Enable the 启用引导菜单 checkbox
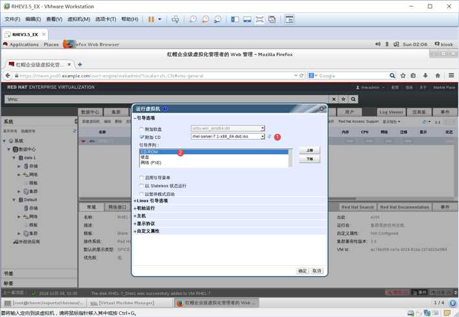The image size is (459, 317). [x=142, y=177]
